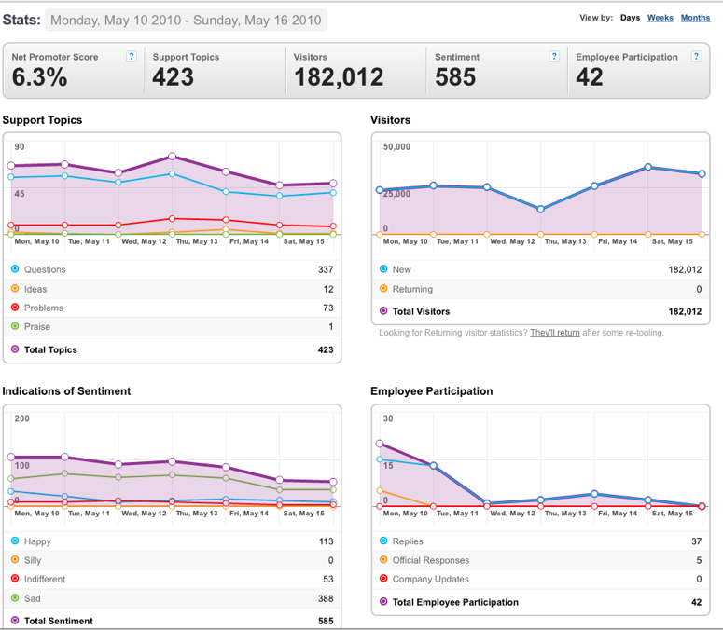Screen dimensions: 723x630
Task: Toggle the Ideas series legend row
Action: tap(172, 289)
